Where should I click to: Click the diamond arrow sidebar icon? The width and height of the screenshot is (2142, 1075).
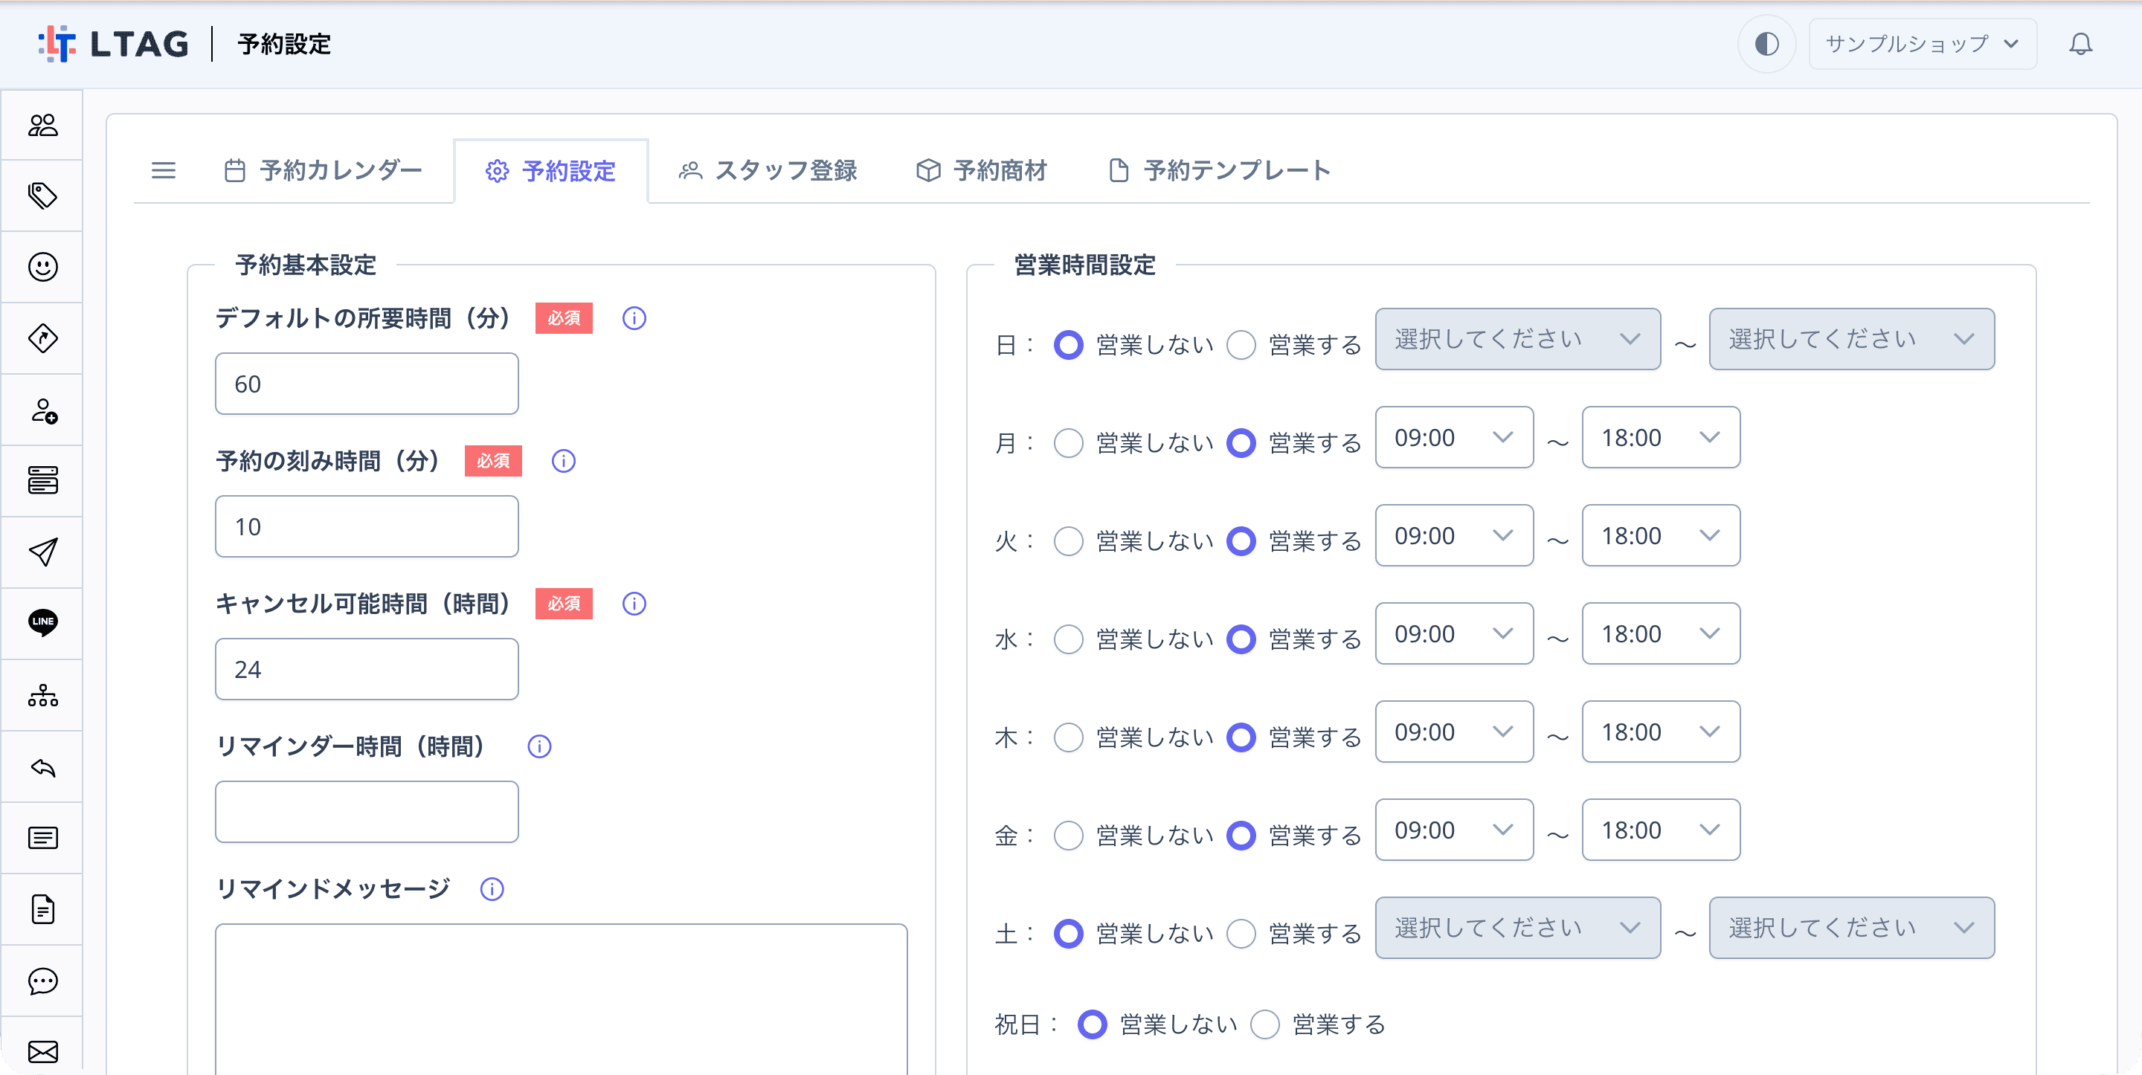tap(42, 338)
